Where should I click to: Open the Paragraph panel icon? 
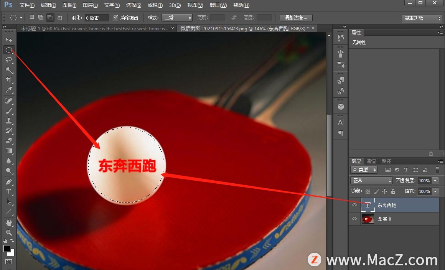pos(341,133)
